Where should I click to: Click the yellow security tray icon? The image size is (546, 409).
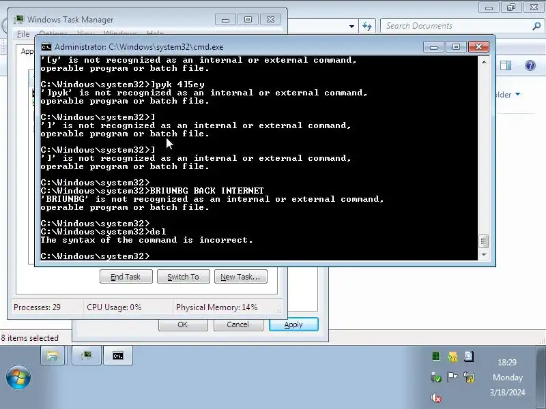click(452, 357)
